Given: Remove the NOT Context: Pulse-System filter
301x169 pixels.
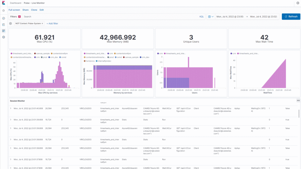Looking at the screenshot, I should (x=42, y=23).
